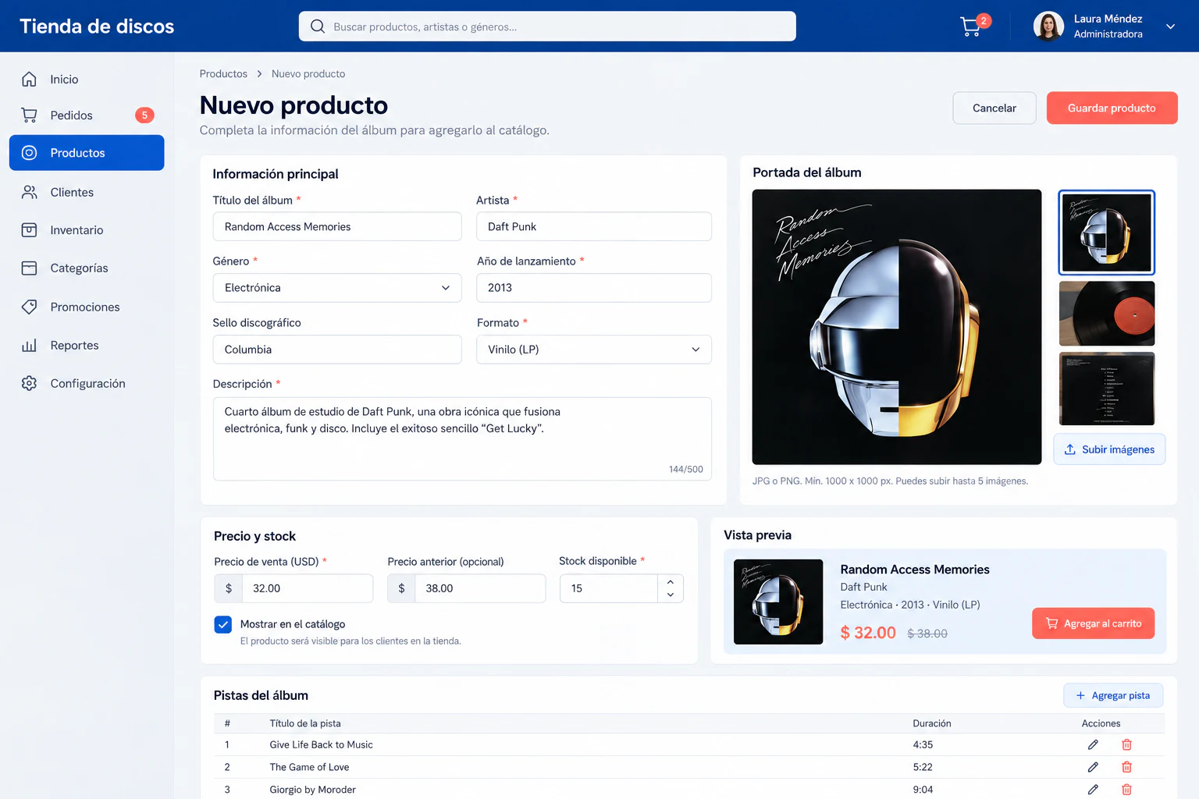Screen dimensions: 1199x799
Task: Expand the user account menu chevron
Action: 1170,27
